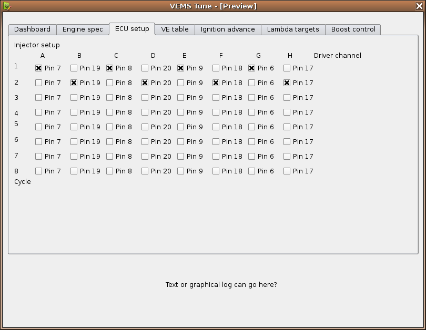Go to the VE table tab
426x330 pixels.
[x=175, y=29]
